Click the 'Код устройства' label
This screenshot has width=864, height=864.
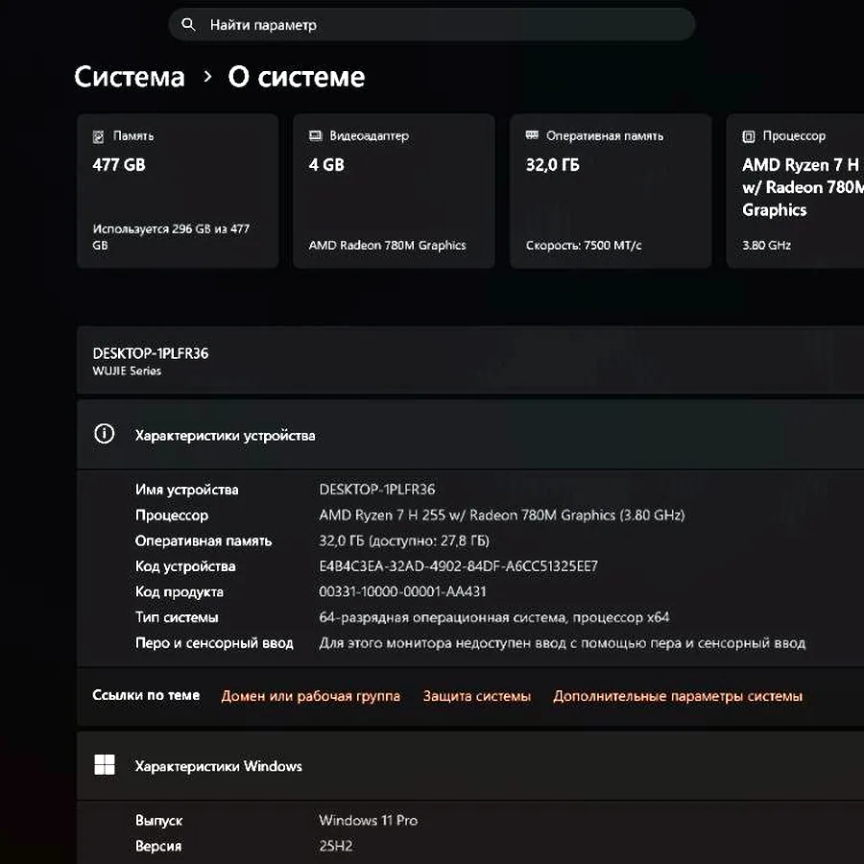click(185, 566)
